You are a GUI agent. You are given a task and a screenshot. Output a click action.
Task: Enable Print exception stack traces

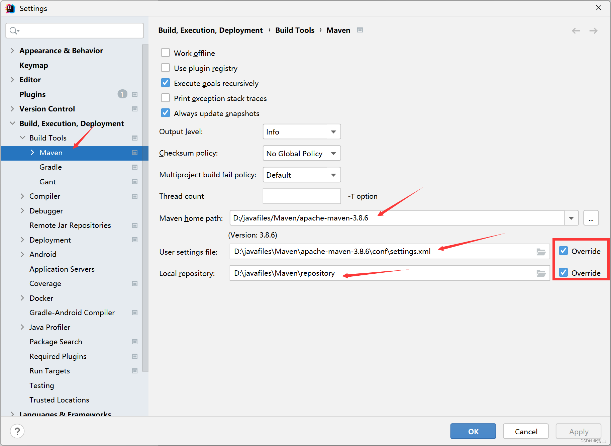166,98
